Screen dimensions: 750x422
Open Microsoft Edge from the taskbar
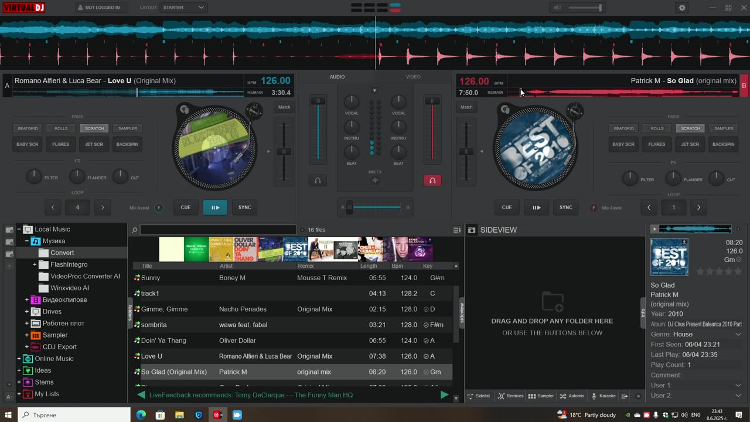141,415
